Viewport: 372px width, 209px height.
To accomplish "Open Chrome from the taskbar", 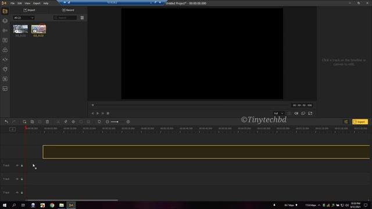I will (x=52, y=205).
